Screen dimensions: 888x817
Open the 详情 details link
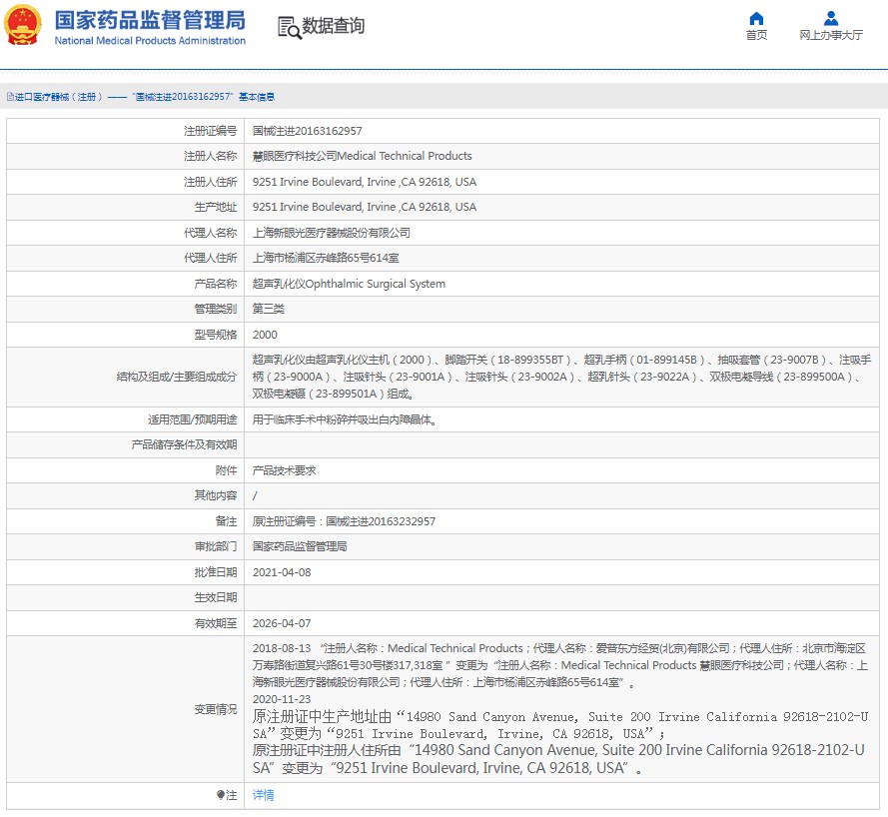264,795
